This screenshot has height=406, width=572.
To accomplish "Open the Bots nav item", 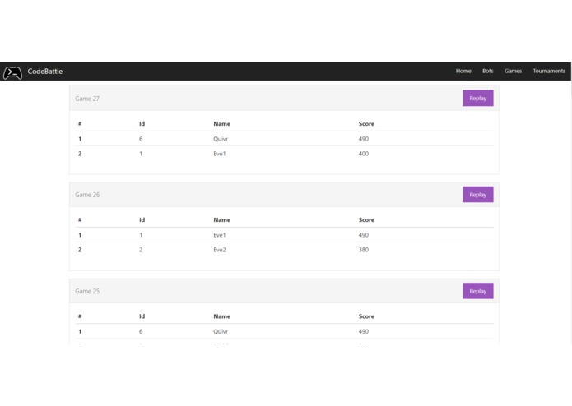I will tap(488, 71).
